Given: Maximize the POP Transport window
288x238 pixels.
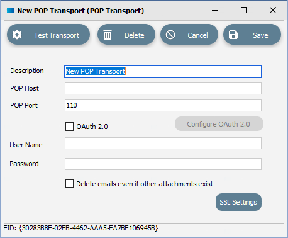Looking at the screenshot, I should click(x=244, y=10).
